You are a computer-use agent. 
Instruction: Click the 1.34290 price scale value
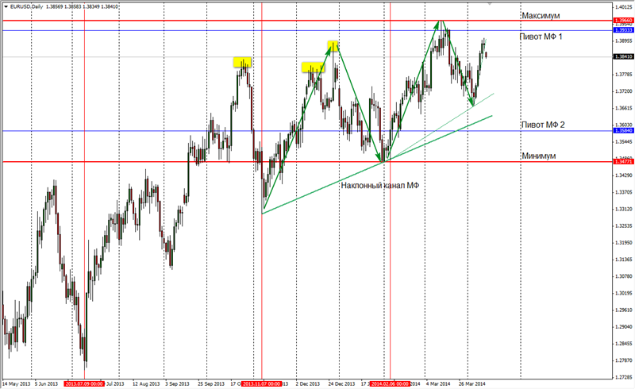click(x=624, y=175)
